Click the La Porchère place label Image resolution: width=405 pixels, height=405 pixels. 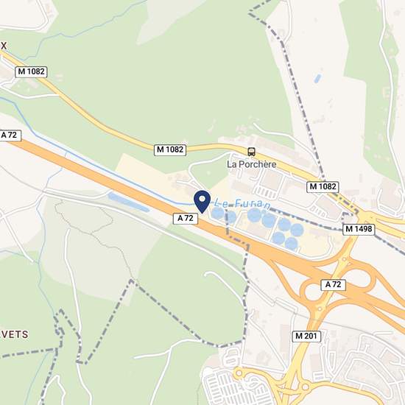tap(252, 164)
